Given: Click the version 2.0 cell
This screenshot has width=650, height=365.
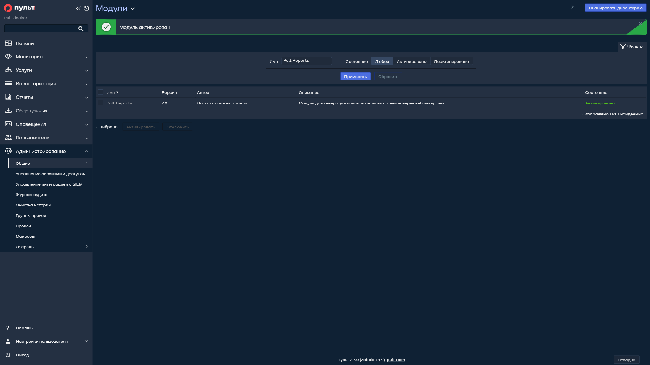Looking at the screenshot, I should (164, 103).
